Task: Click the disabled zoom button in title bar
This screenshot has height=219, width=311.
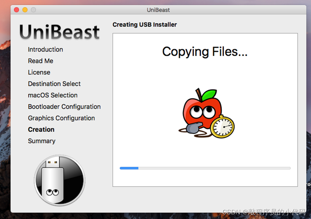Action: (x=33, y=10)
